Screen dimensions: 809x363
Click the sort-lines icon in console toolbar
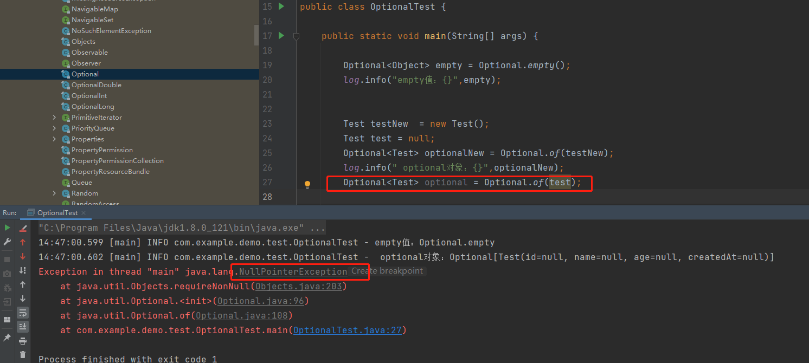point(23,270)
